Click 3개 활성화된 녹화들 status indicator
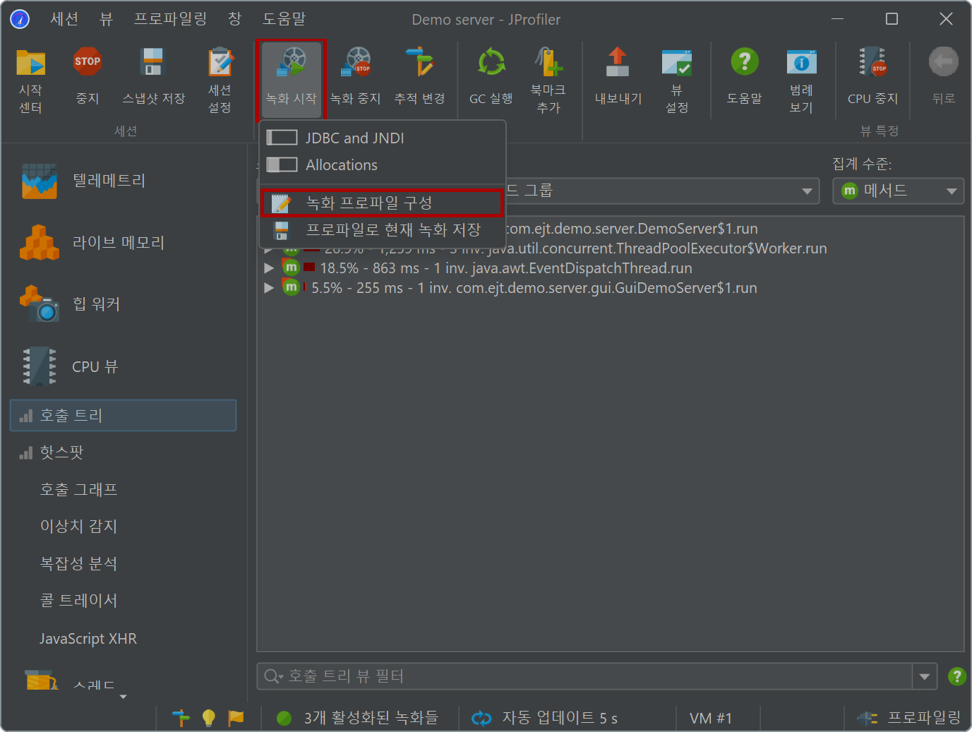The height and width of the screenshot is (732, 972). pos(359,718)
